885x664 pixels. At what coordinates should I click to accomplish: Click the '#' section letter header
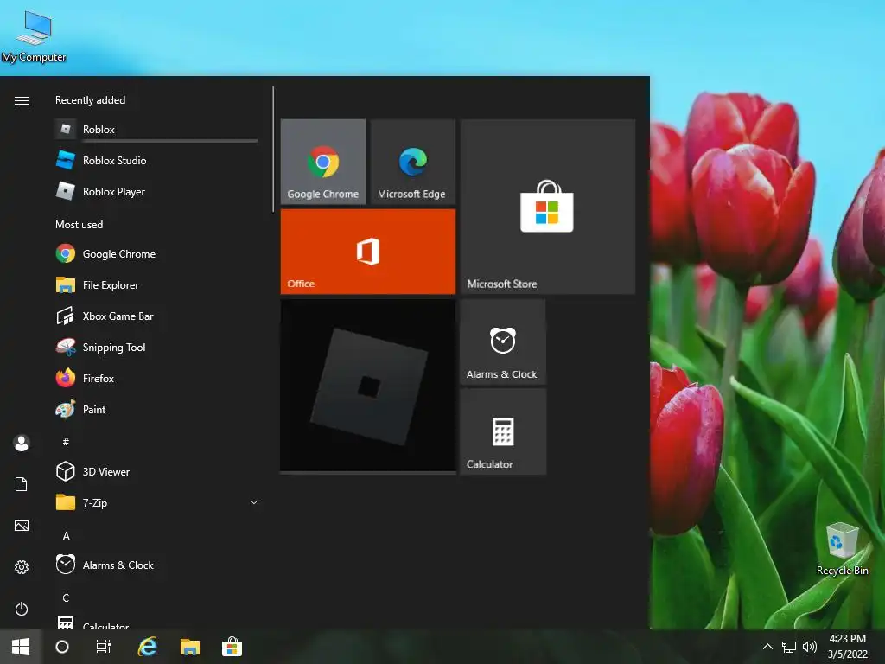pos(66,442)
